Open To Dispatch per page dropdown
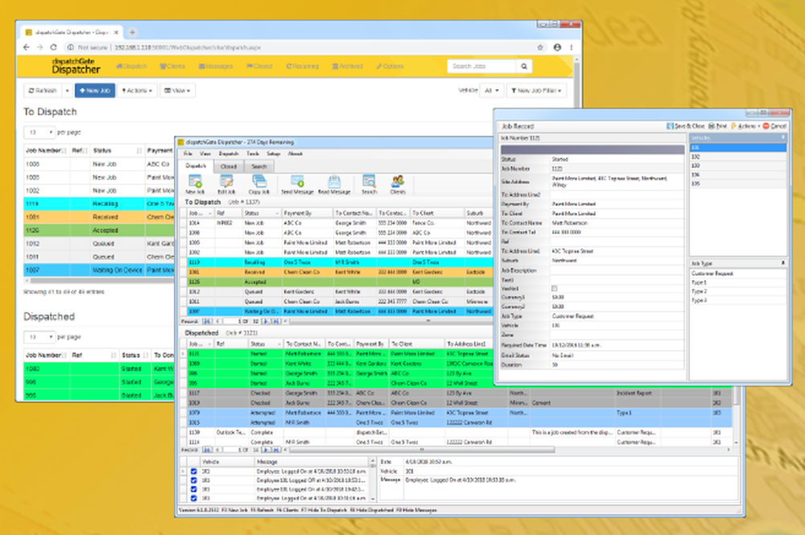The height and width of the screenshot is (535, 805). pyautogui.click(x=39, y=132)
